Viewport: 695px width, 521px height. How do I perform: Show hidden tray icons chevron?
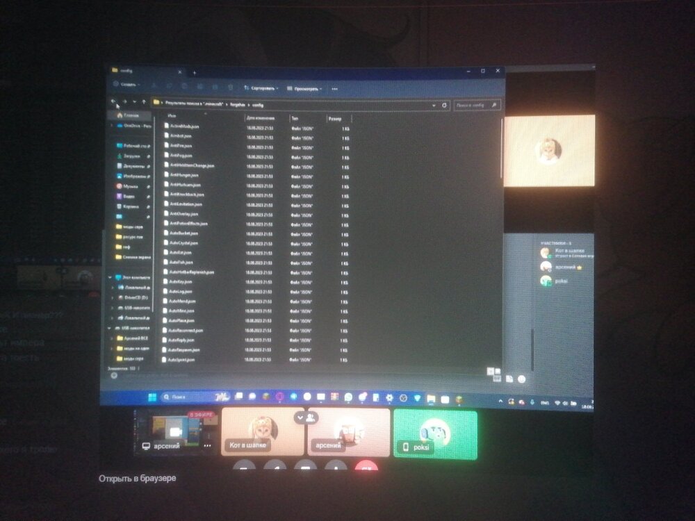(x=500, y=402)
